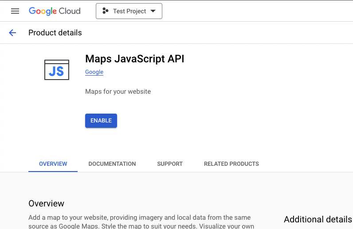
Task: View the RELATED PRODUCTS tab
Action: [231, 164]
